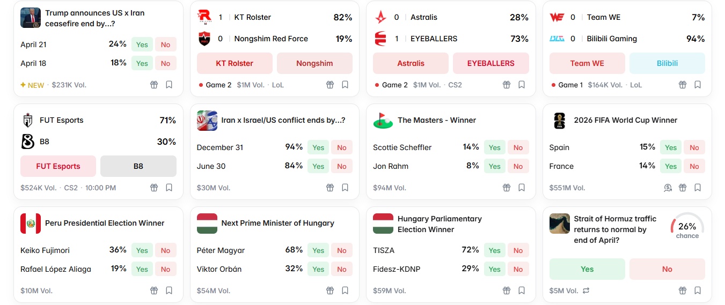Screen dimensions: 725x305
Task: Choose Yes for Péter Magyar
Action: (x=318, y=250)
